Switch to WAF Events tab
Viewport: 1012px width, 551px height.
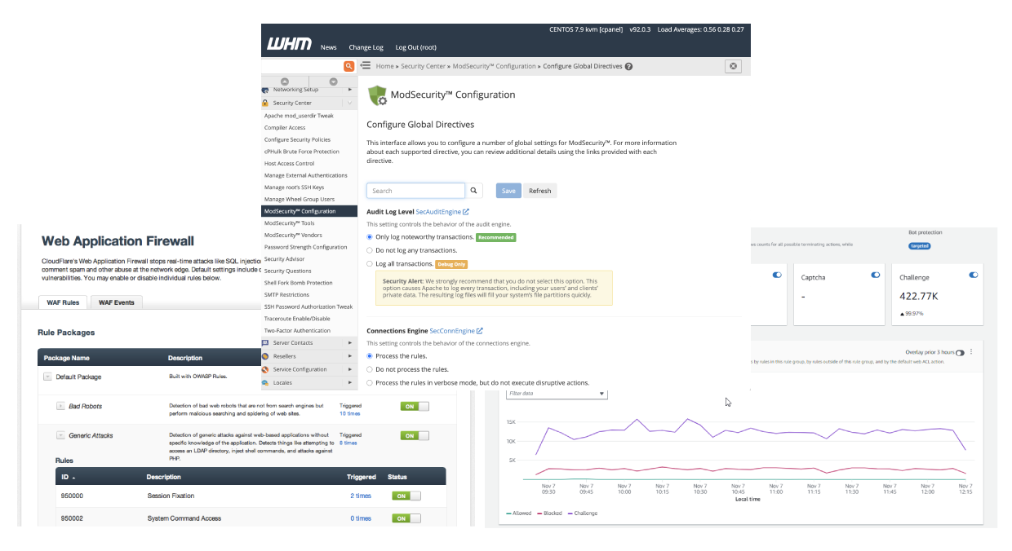click(116, 302)
